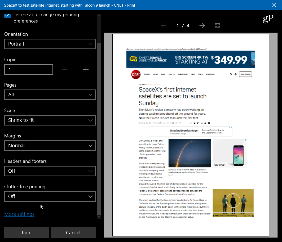This screenshot has height=242, width=282.
Task: Click JOIN / SIGN IN in the preview
Action: [245, 74]
